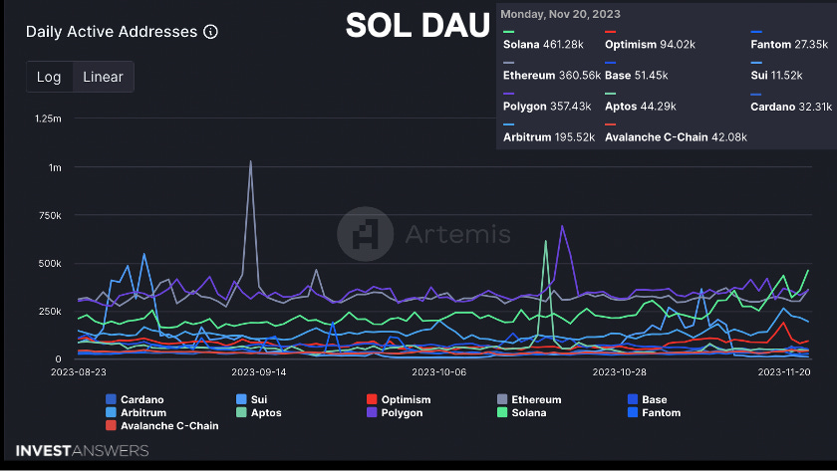Click the Ethereum spike peak near 1m
Screen dimensions: 837x471
click(x=250, y=161)
